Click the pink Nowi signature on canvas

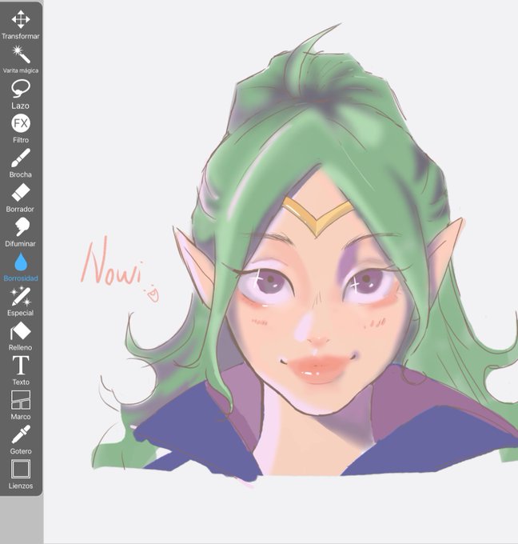coord(112,262)
